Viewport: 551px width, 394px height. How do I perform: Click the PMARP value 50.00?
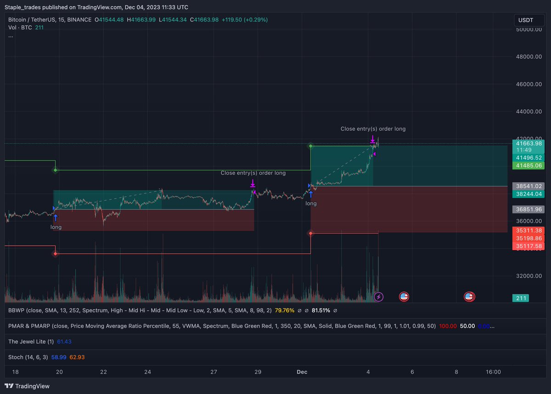(x=467, y=326)
